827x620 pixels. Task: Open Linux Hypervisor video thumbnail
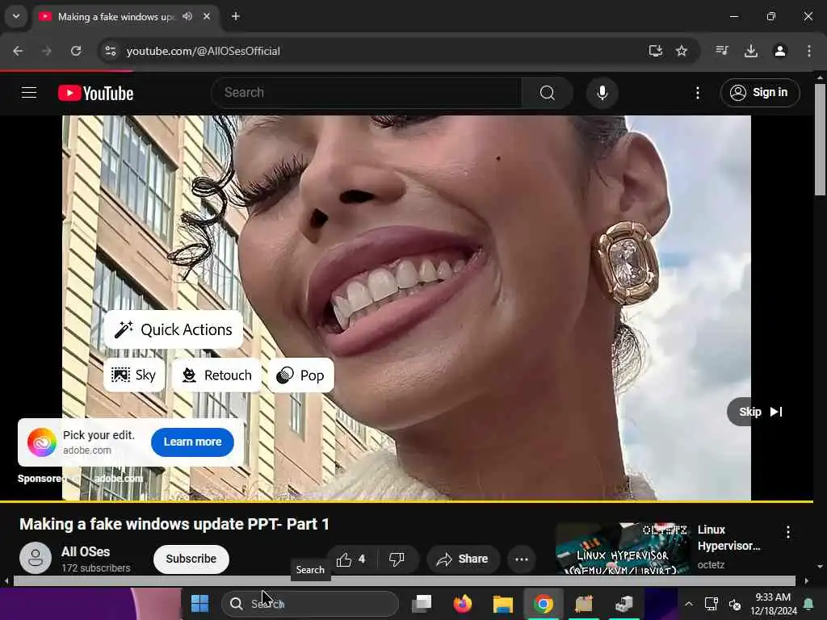click(623, 548)
